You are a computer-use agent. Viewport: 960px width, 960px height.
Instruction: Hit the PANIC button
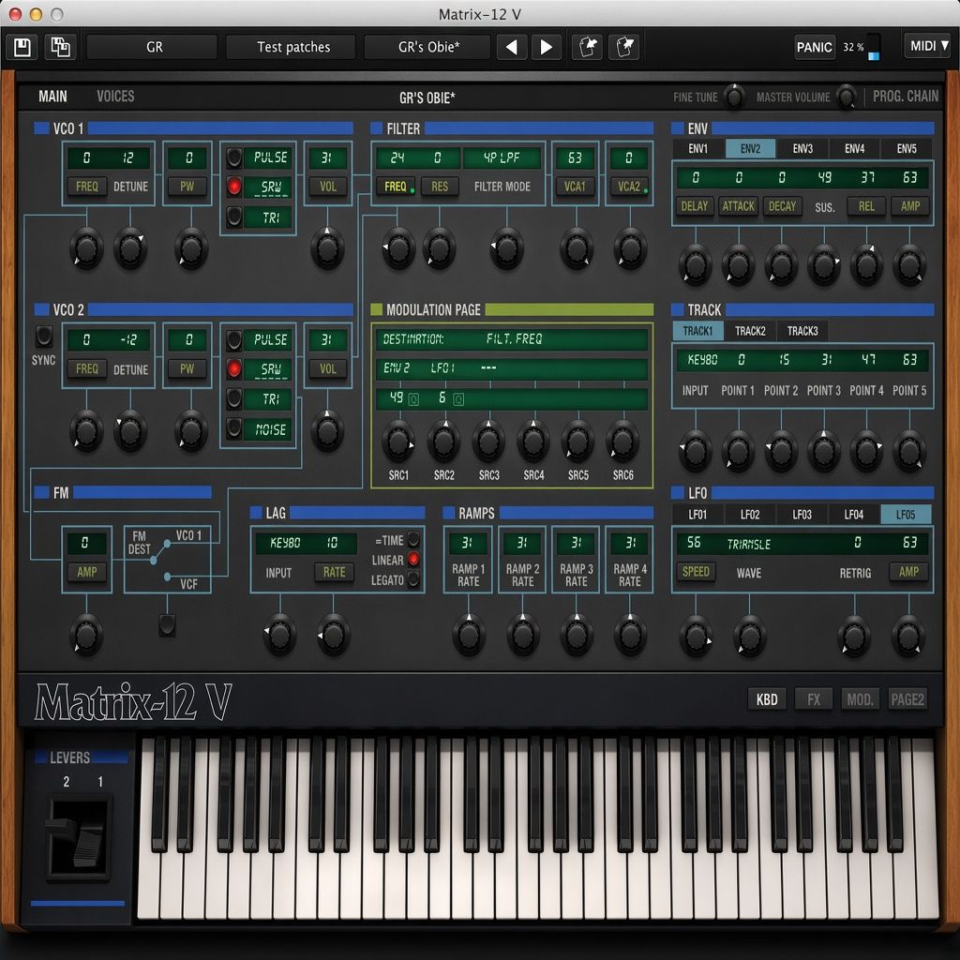point(814,47)
